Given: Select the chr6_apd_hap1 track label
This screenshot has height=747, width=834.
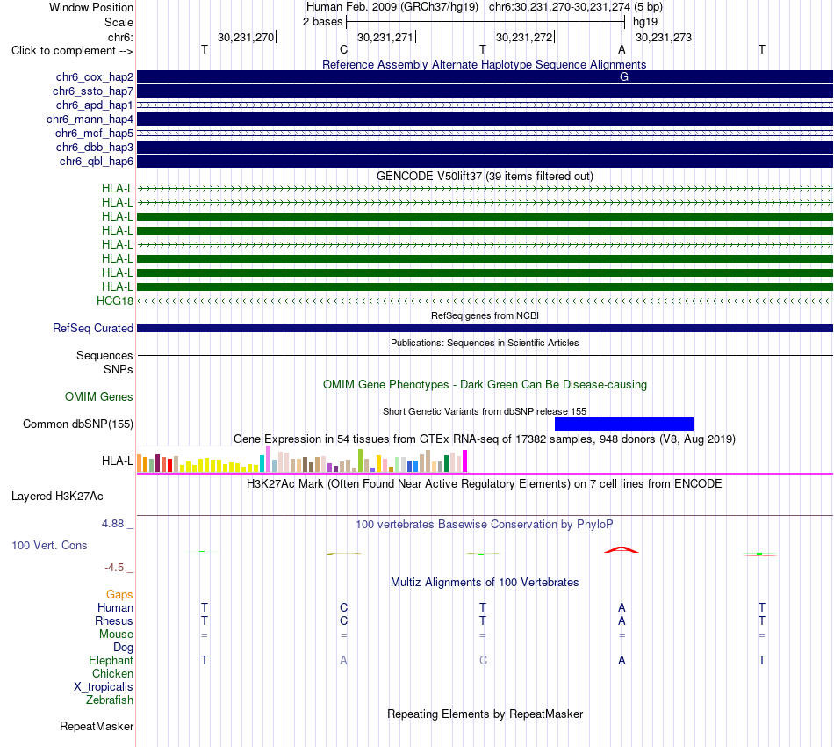Looking at the screenshot, I should 95,105.
